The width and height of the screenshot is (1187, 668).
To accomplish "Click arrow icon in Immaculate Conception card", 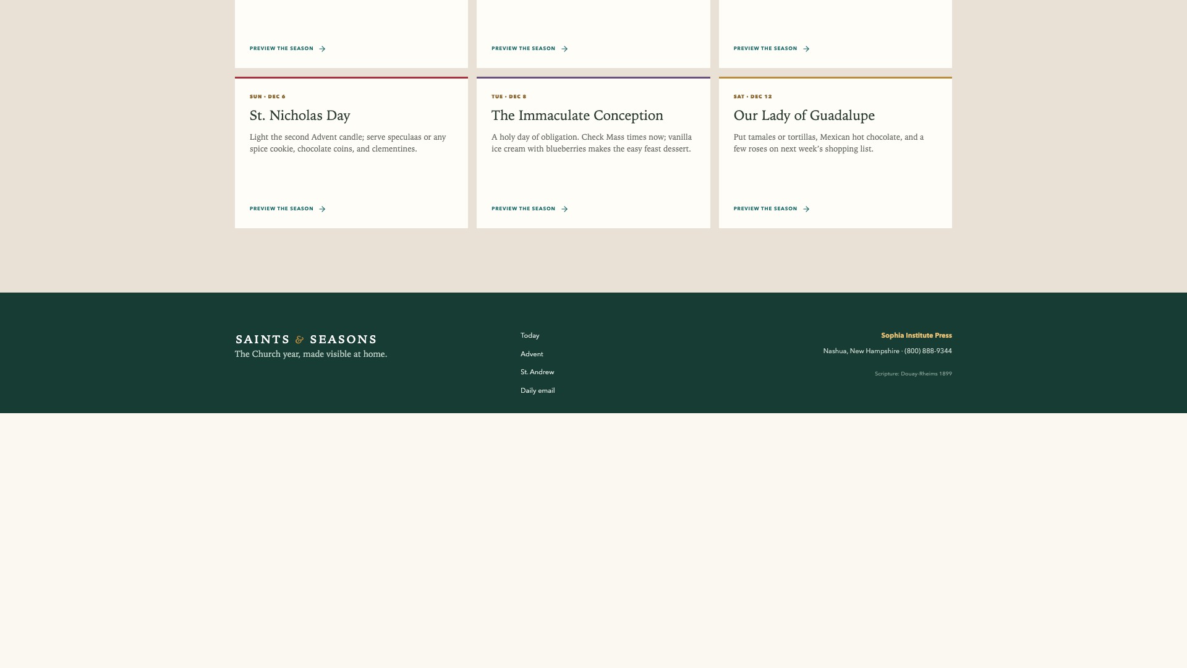I will click(564, 209).
